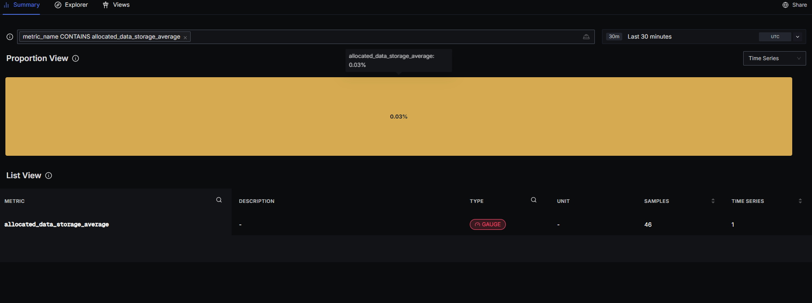Screen dimensions: 812x303
Task: Open the Views tab
Action: coord(116,5)
